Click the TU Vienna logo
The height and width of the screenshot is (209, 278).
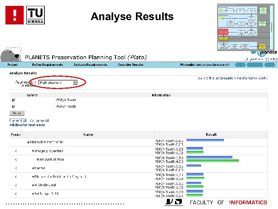pos(36,15)
